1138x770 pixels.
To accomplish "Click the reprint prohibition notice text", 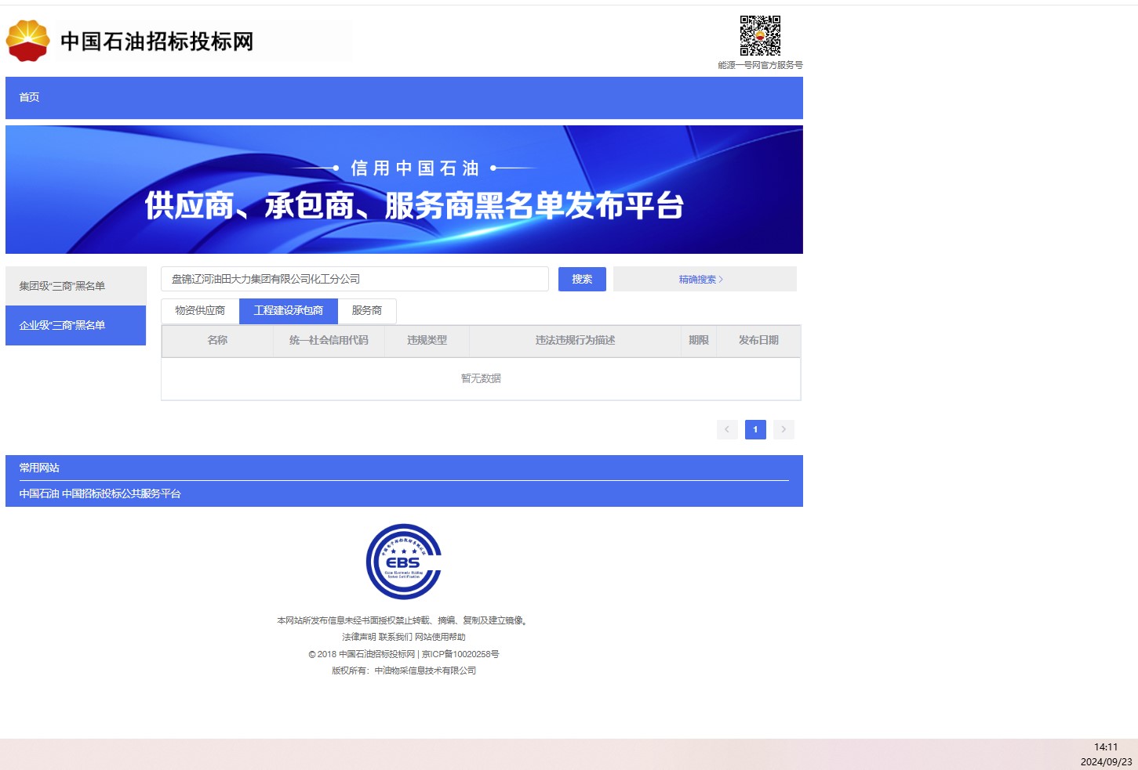I will point(404,620).
